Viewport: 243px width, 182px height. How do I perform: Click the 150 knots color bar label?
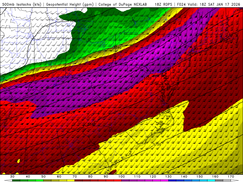(x=200, y=177)
